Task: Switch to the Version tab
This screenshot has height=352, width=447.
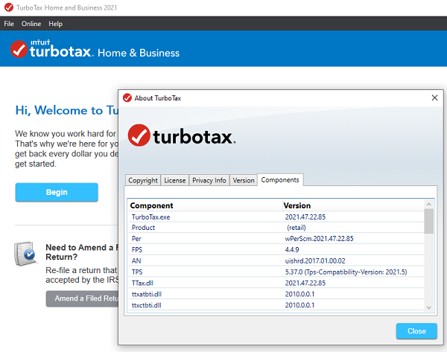Action: coord(244,180)
